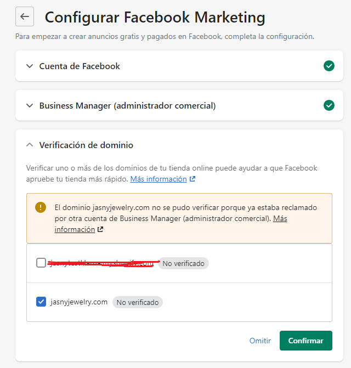Click green checkmark for Cuenta de Facebook

pyautogui.click(x=329, y=66)
